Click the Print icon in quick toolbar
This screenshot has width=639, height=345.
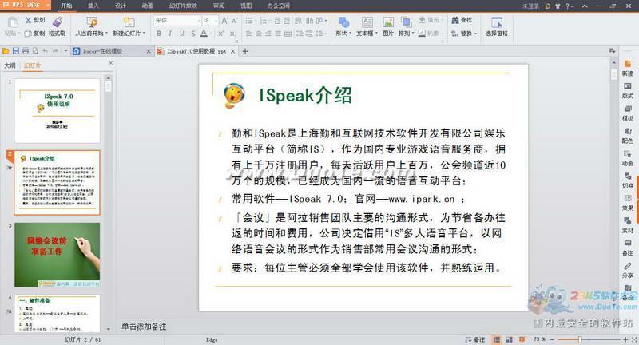click(x=26, y=51)
